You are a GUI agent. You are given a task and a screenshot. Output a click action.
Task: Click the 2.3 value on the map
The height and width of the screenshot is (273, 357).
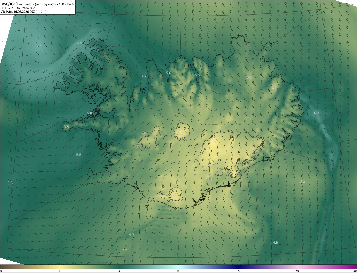pos(274,87)
